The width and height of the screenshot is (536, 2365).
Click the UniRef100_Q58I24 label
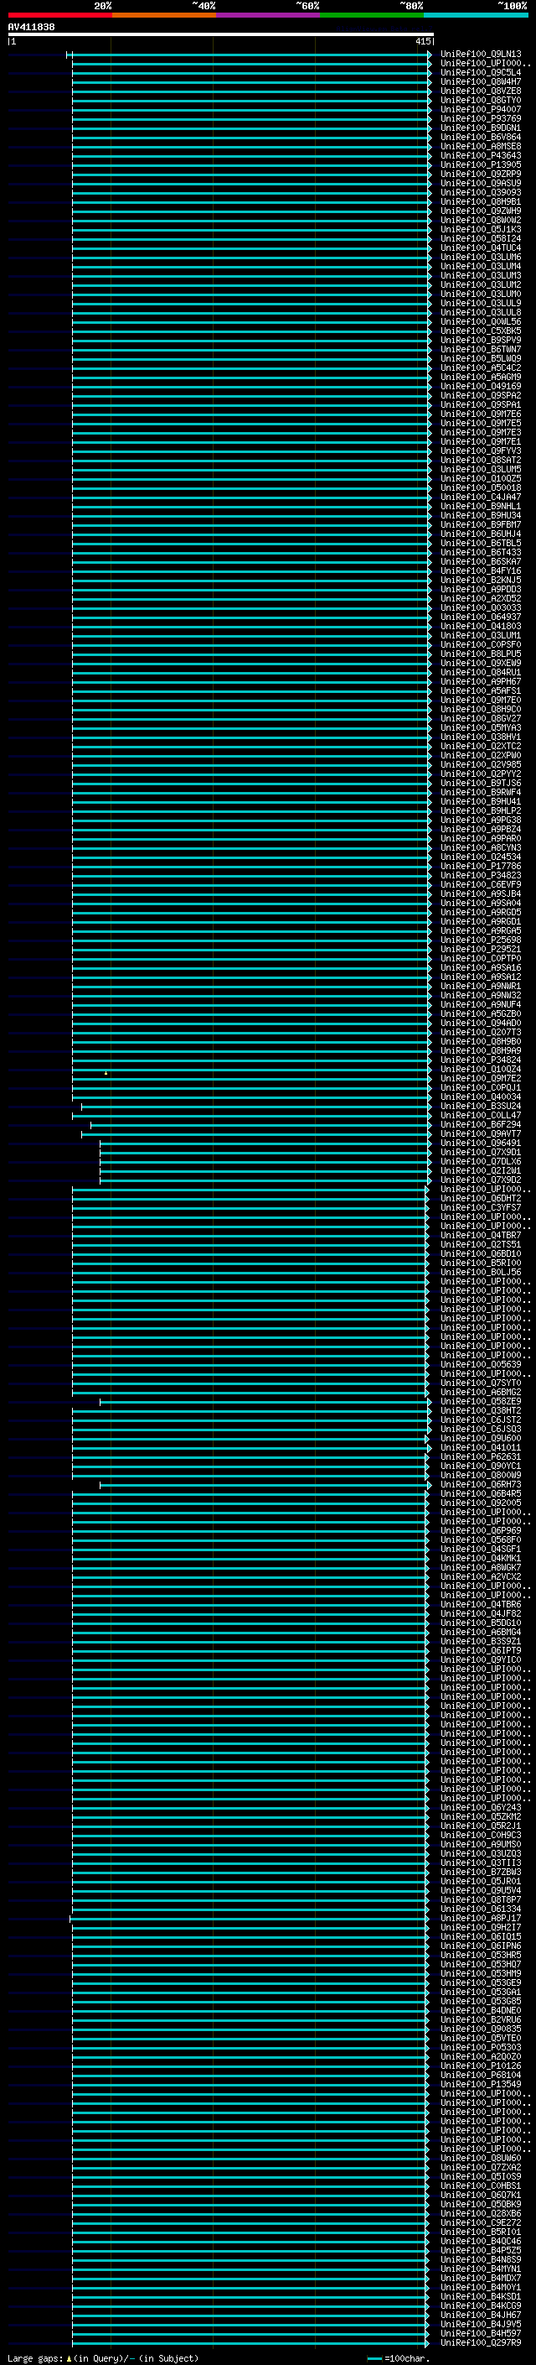coord(481,239)
